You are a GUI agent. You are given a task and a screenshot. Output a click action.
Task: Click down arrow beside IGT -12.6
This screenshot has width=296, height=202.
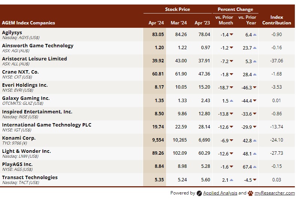231,127
